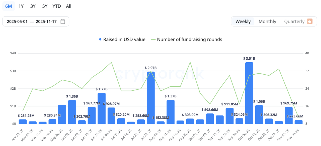Screen dimensions: 321x146
Task: Toggle Number of fundraising rounds legend
Action: 187,39
